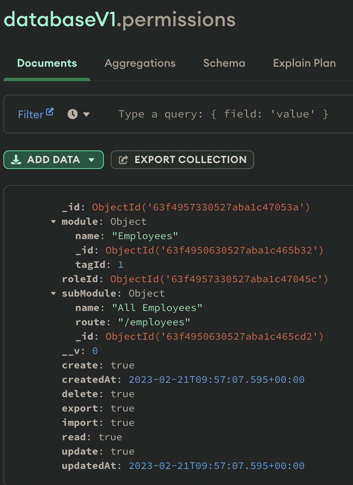Click the "Employees" module name value
Image resolution: width=353 pixels, height=485 pixels.
tap(145, 236)
